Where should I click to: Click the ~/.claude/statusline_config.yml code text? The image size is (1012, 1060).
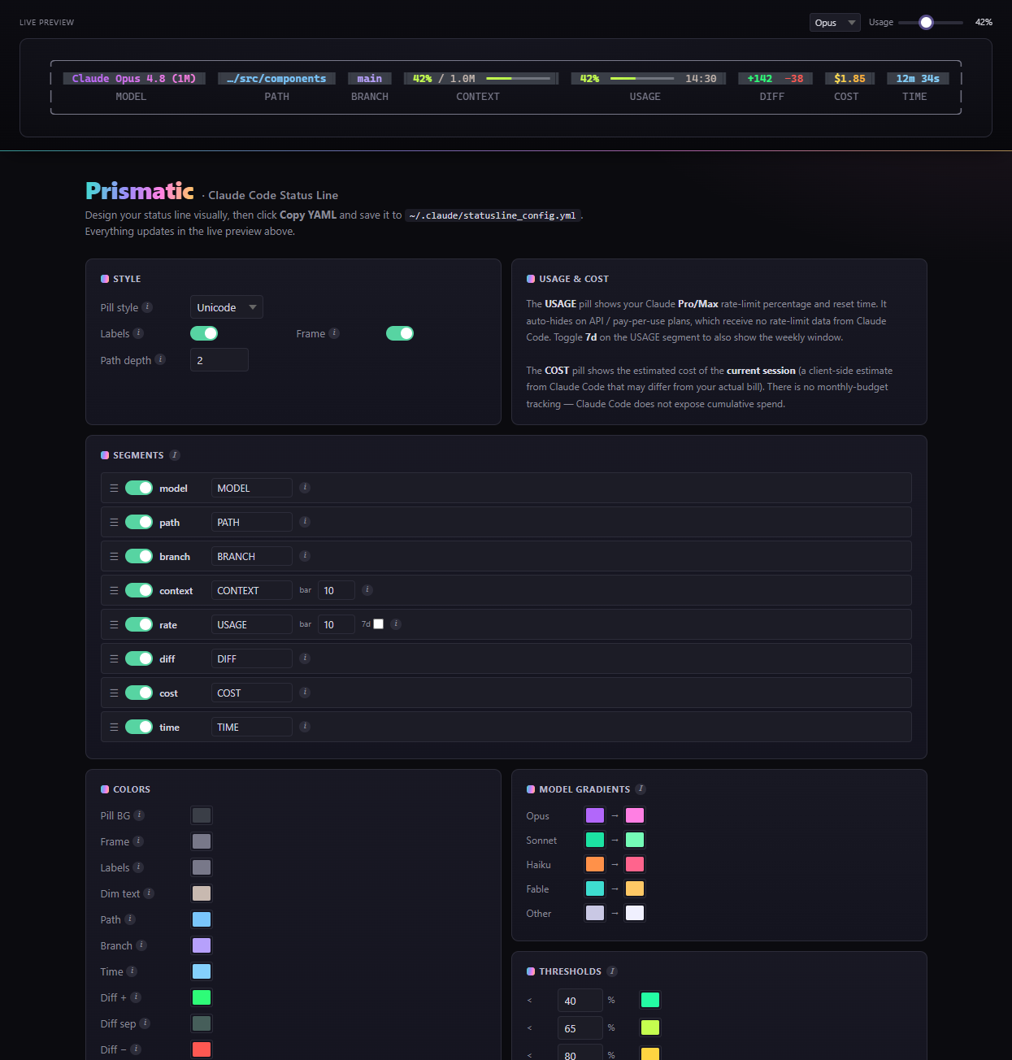coord(493,215)
